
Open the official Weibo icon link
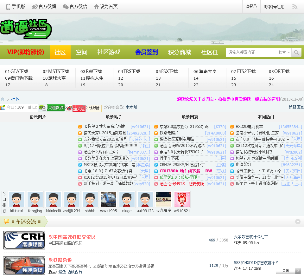[x=35, y=7]
